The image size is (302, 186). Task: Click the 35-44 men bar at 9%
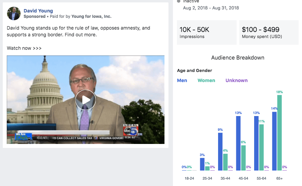220,152
